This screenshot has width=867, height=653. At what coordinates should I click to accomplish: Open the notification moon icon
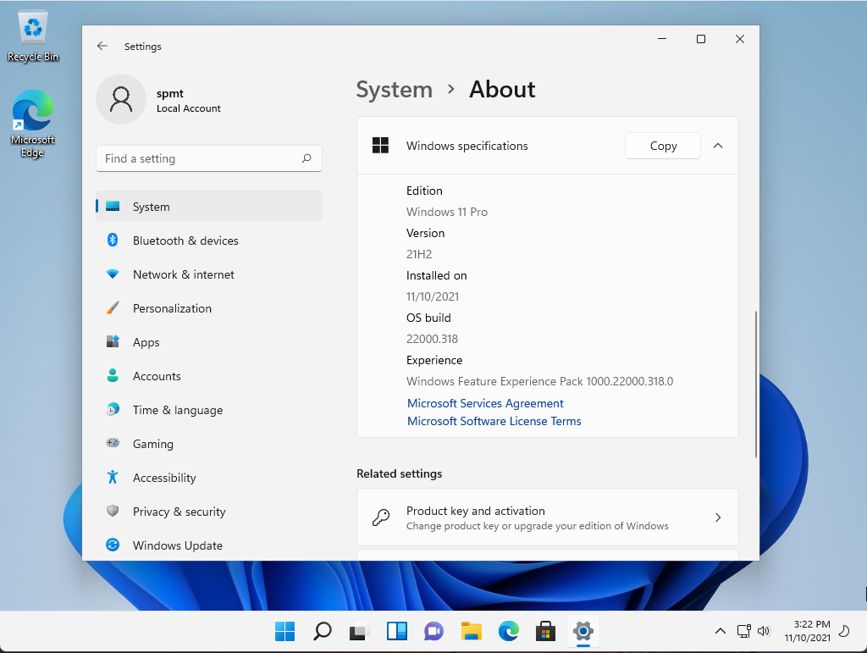click(844, 631)
